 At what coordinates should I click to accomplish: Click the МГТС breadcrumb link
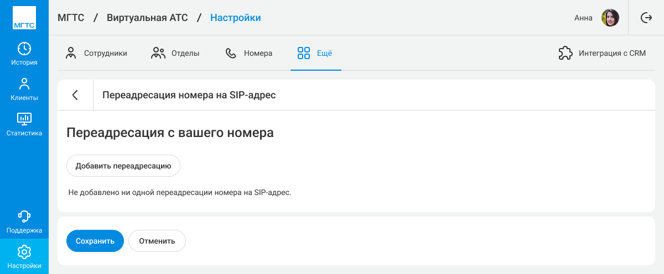click(x=71, y=18)
